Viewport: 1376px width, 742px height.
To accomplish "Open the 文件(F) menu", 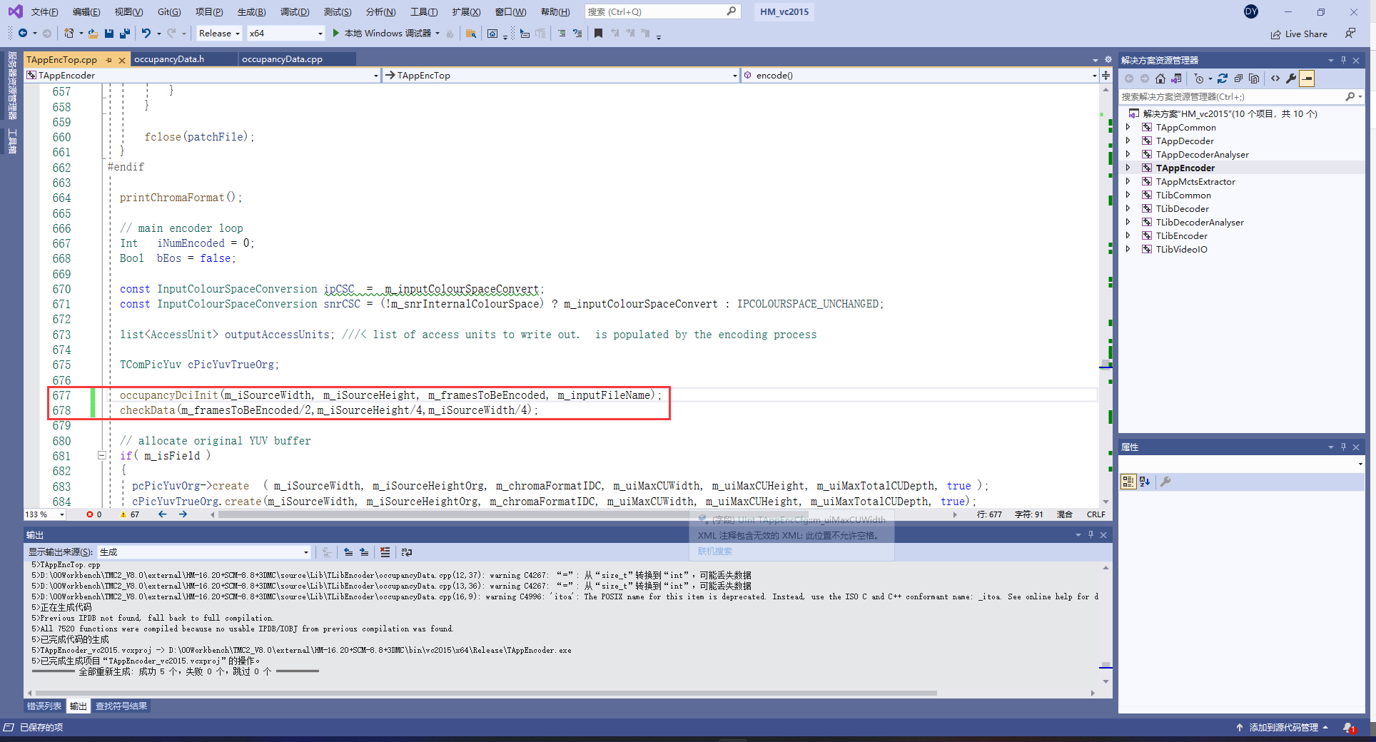I will point(44,11).
